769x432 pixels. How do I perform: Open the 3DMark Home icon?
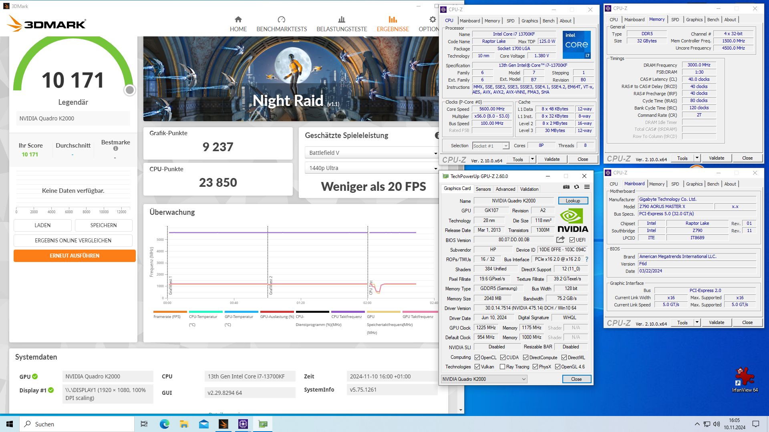[238, 19]
